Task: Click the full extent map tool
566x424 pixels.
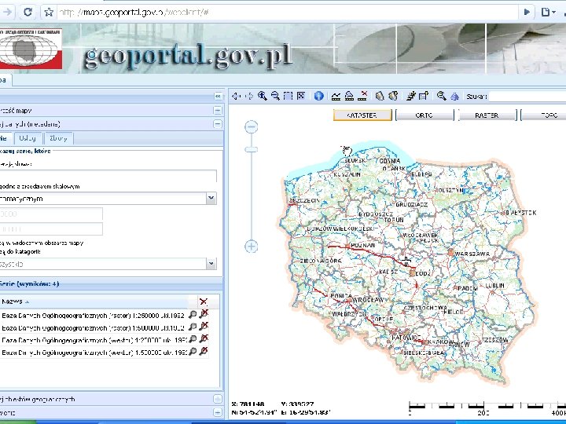Action: [x=301, y=96]
